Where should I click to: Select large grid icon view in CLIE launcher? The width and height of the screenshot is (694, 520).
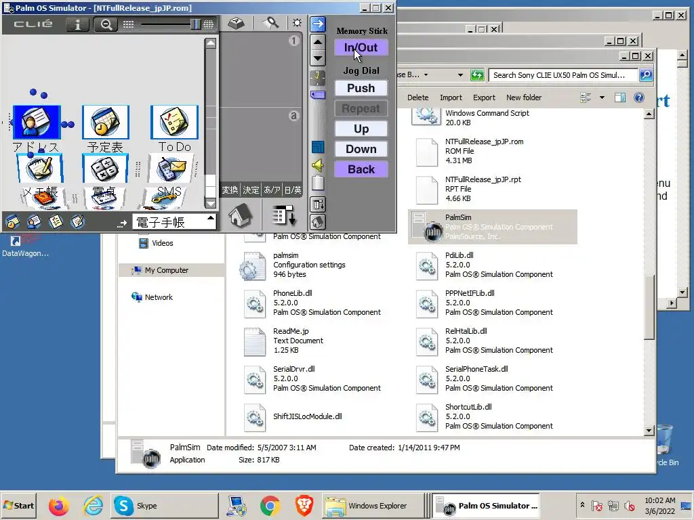(209, 24)
